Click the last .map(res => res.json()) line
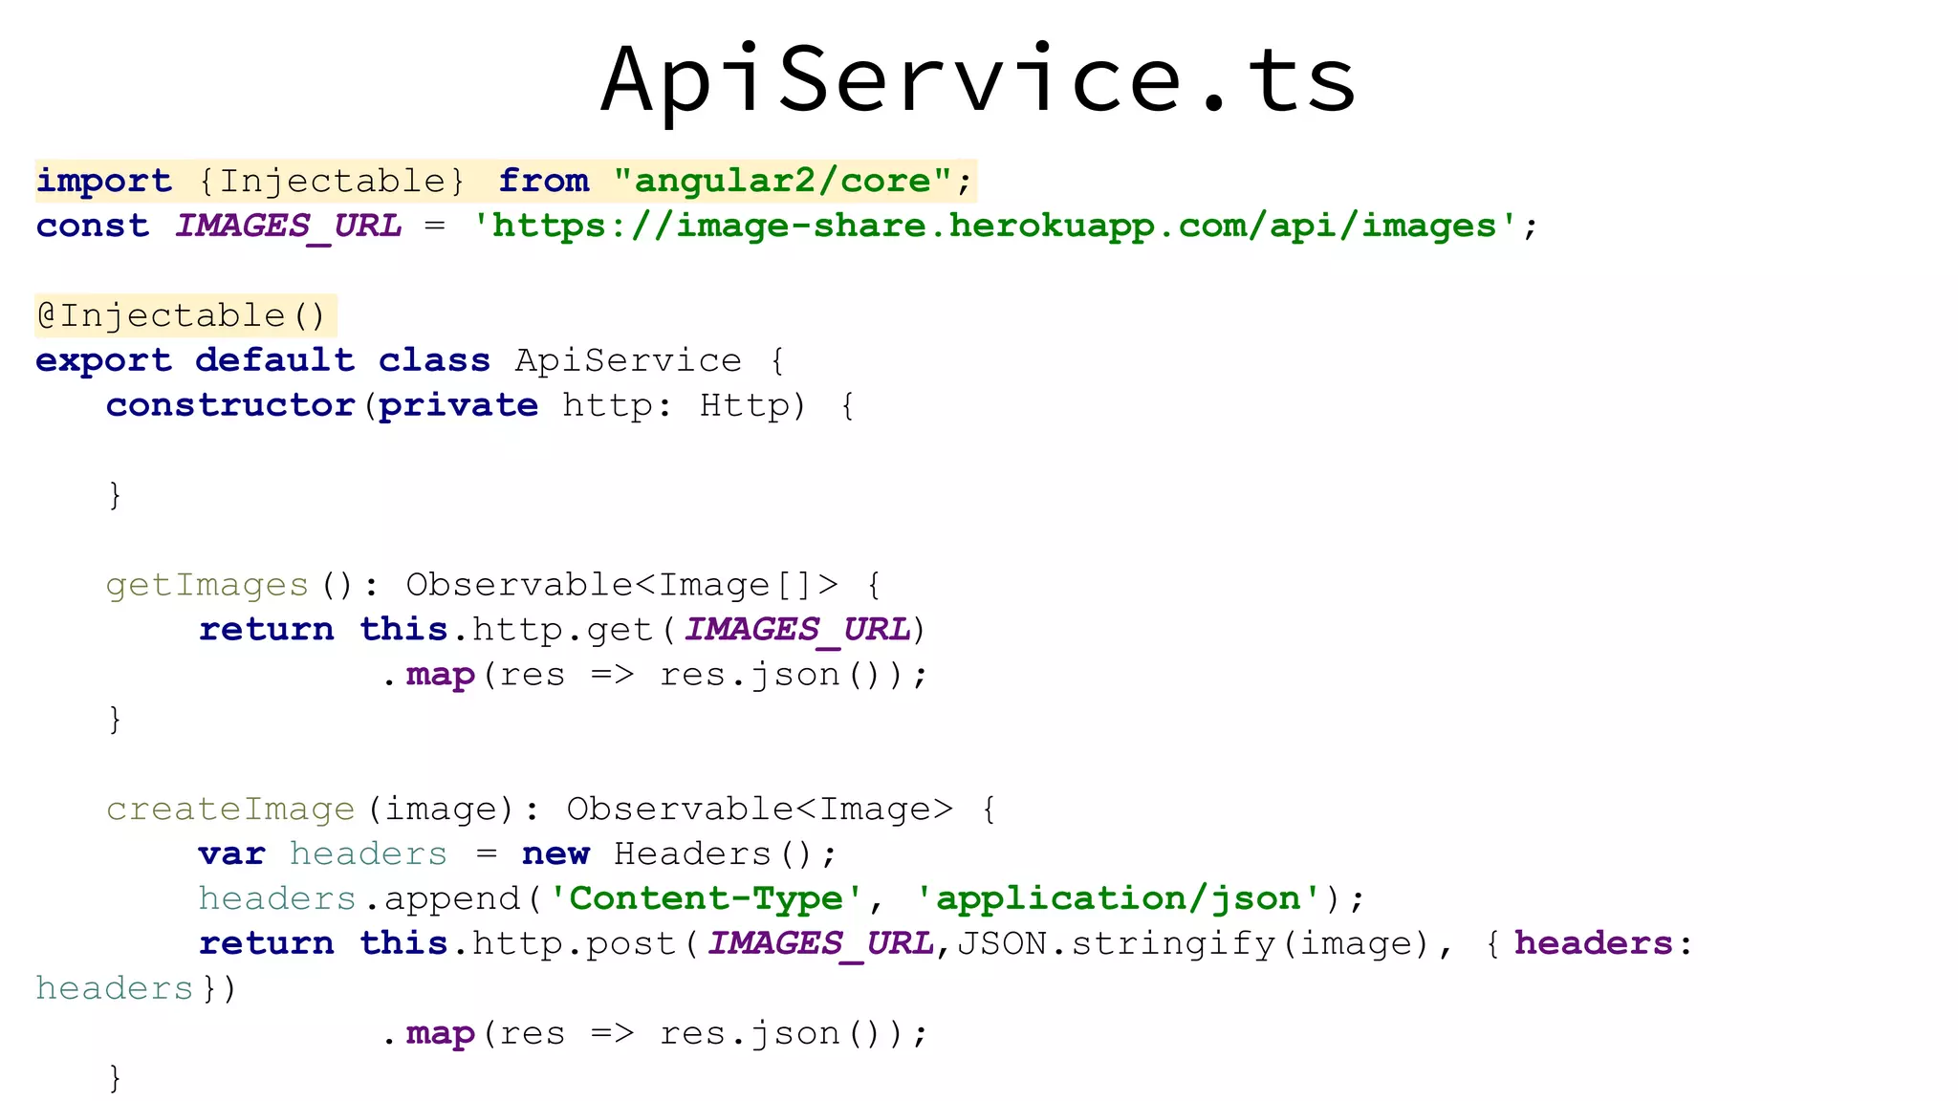 pos(654,1033)
